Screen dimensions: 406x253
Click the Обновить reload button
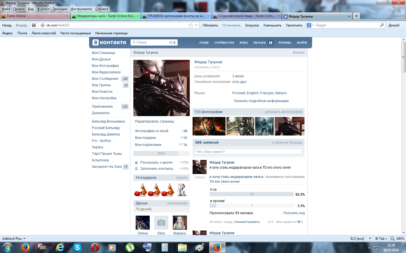210,25
